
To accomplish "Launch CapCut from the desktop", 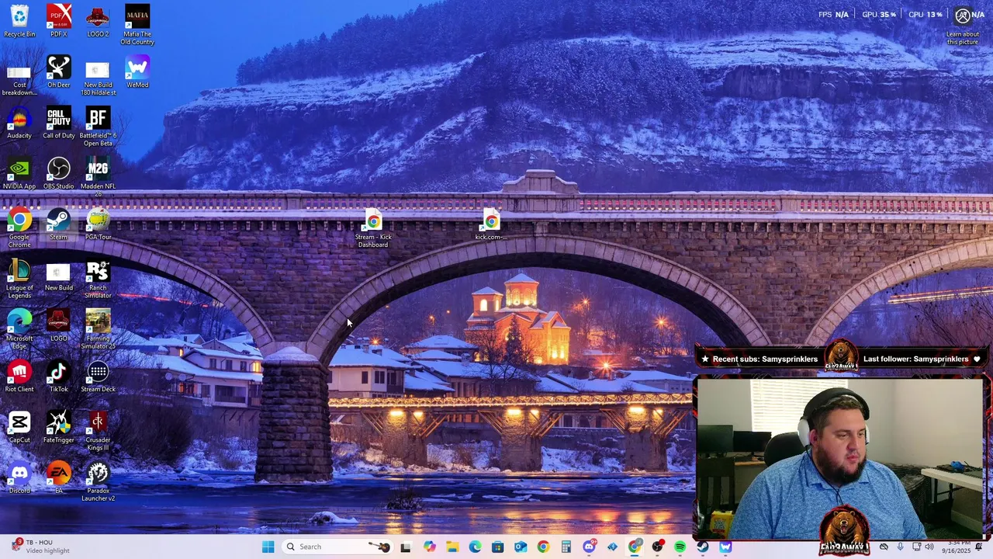I will (x=19, y=427).
